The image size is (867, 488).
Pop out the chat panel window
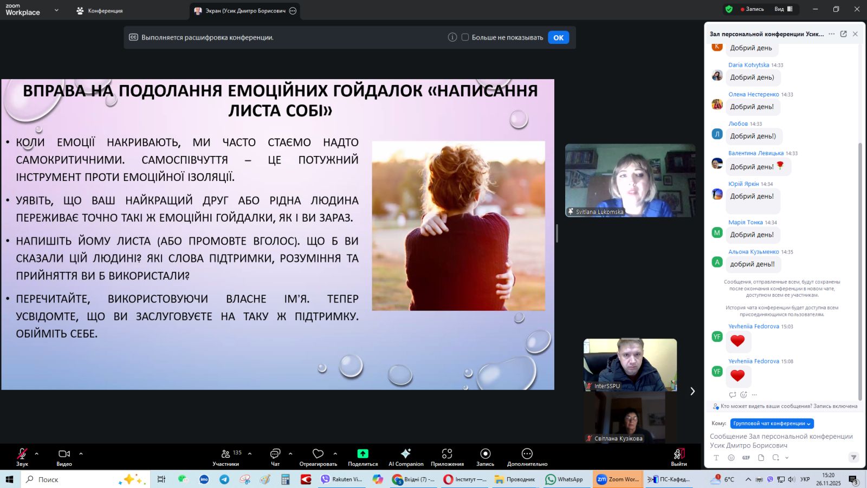tap(843, 34)
